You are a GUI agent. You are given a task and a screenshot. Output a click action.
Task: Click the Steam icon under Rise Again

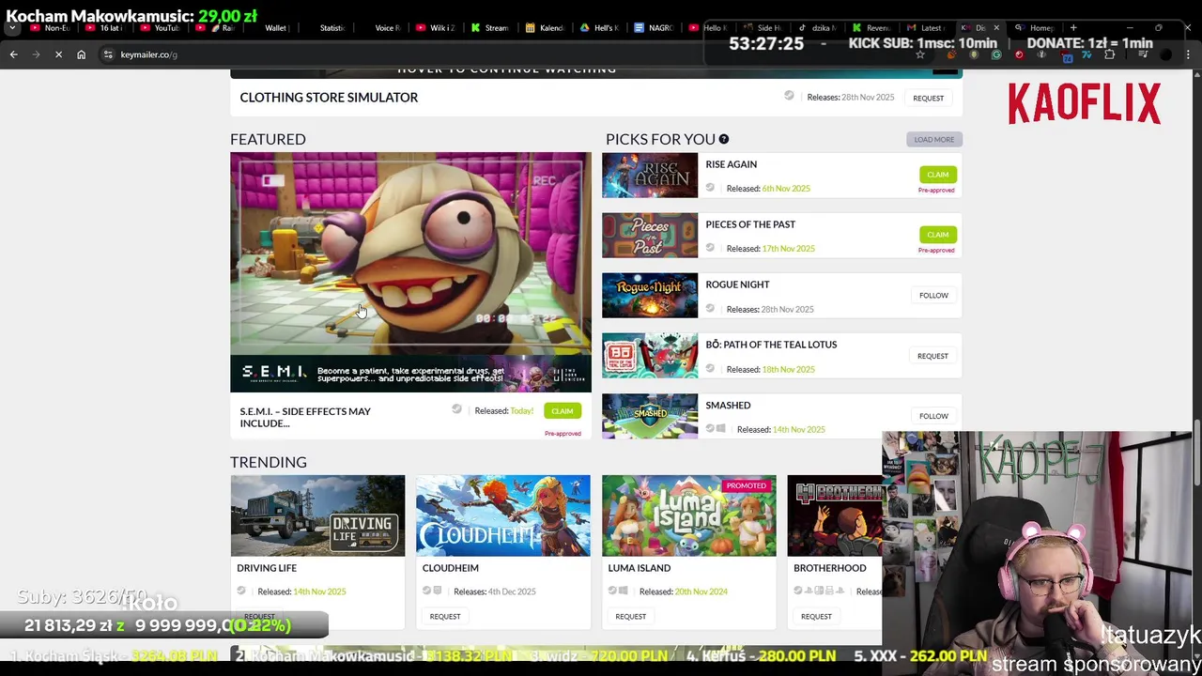coord(710,188)
